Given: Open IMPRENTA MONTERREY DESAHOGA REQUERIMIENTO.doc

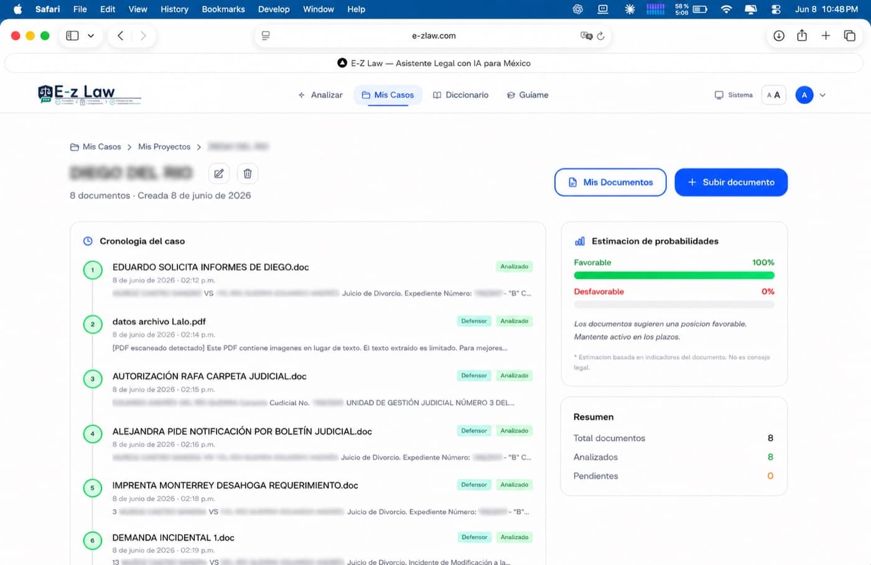Looking at the screenshot, I should click(235, 485).
